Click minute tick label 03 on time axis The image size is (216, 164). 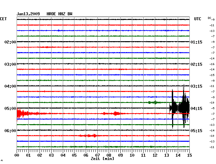coord(51,155)
